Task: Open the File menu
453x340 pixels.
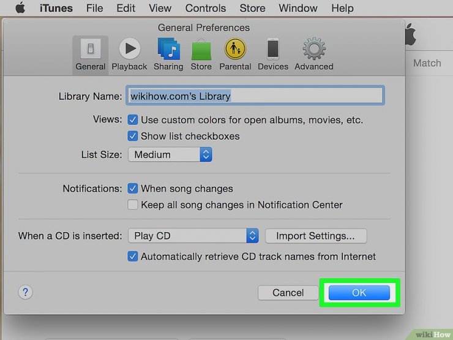Action: [x=94, y=8]
